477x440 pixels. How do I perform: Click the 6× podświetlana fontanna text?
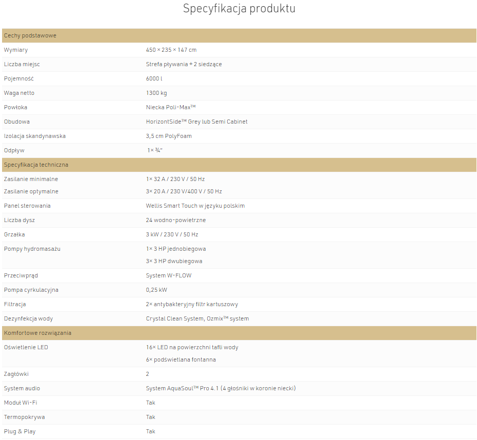point(181,359)
